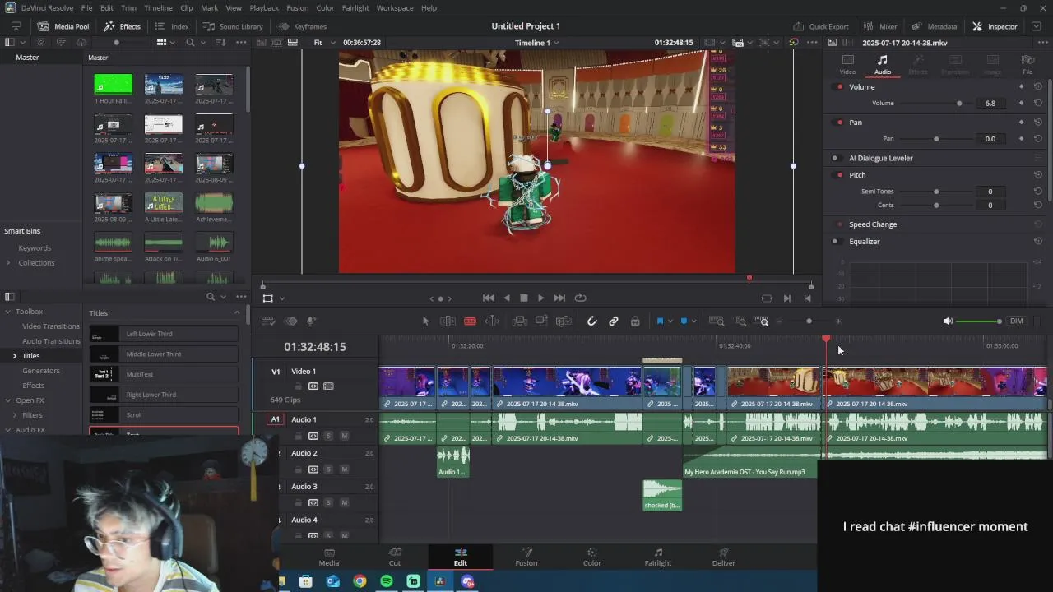This screenshot has height=592, width=1053.
Task: Mute the Audio 1 track
Action: pos(344,436)
